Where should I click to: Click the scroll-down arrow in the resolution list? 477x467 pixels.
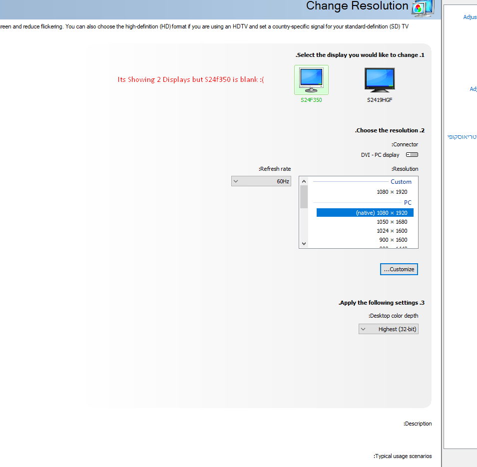304,243
